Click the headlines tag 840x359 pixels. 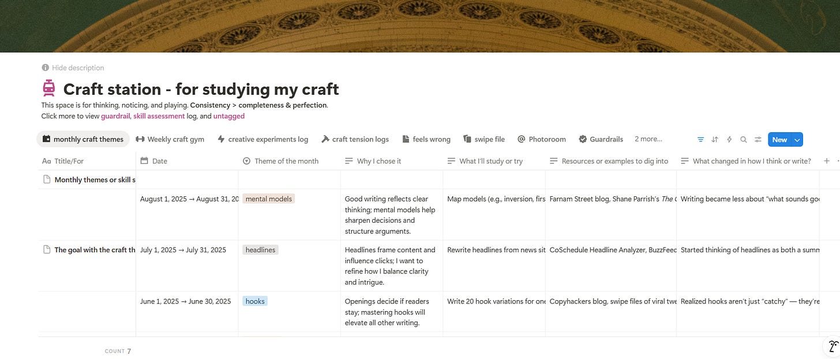tap(260, 250)
